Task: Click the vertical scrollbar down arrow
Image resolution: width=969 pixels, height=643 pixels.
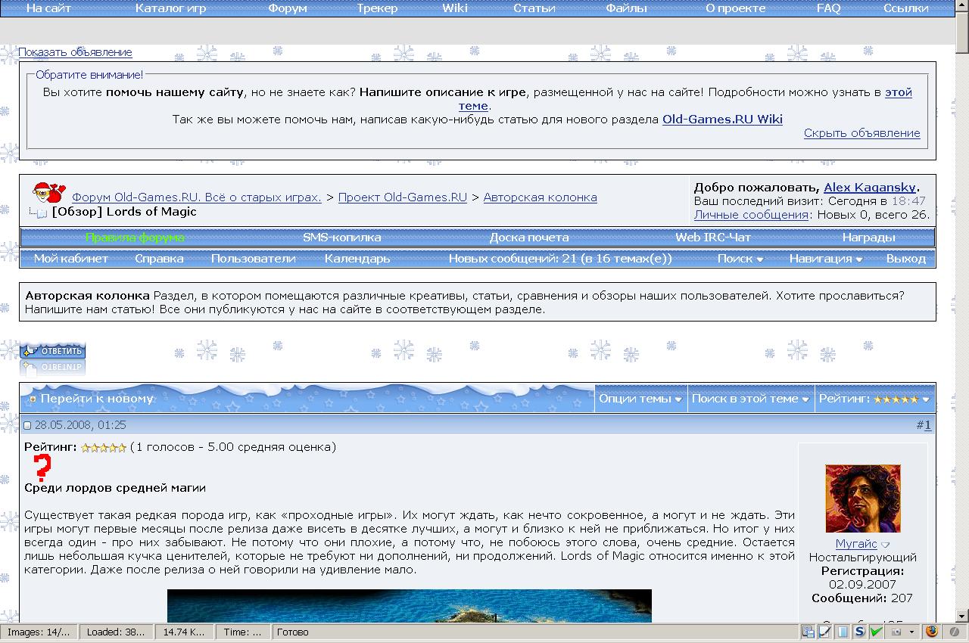Action: [x=962, y=616]
